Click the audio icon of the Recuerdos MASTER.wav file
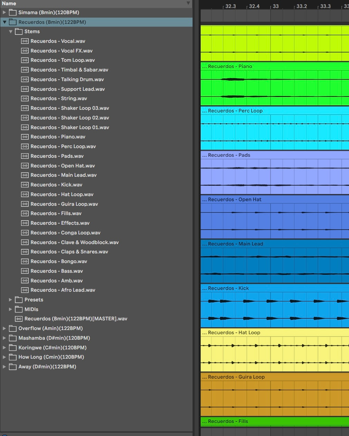The width and height of the screenshot is (349, 436). click(x=19, y=319)
